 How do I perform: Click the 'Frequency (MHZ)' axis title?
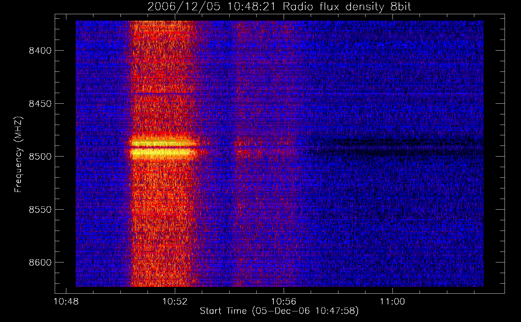click(18, 155)
